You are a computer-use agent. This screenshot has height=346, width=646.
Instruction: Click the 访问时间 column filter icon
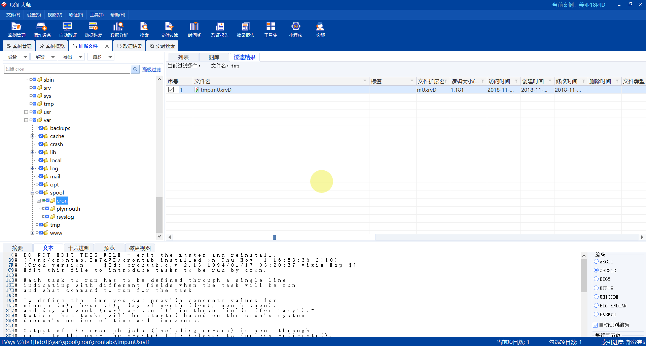(516, 81)
